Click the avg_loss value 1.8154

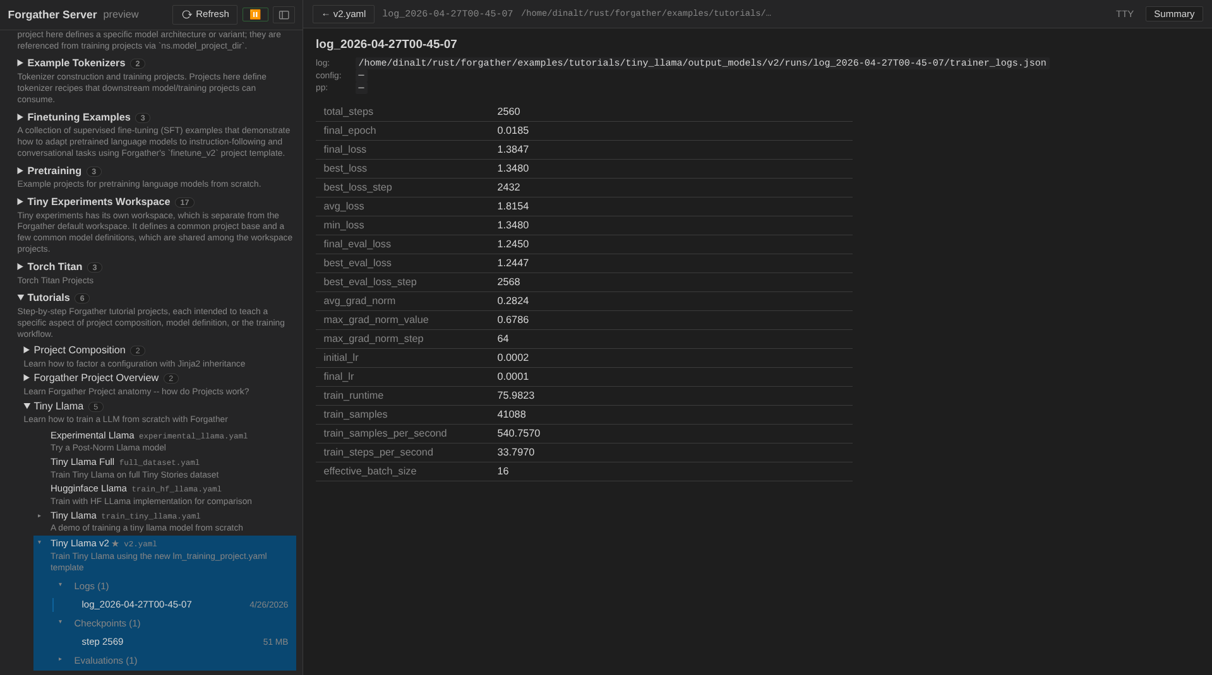pos(513,206)
